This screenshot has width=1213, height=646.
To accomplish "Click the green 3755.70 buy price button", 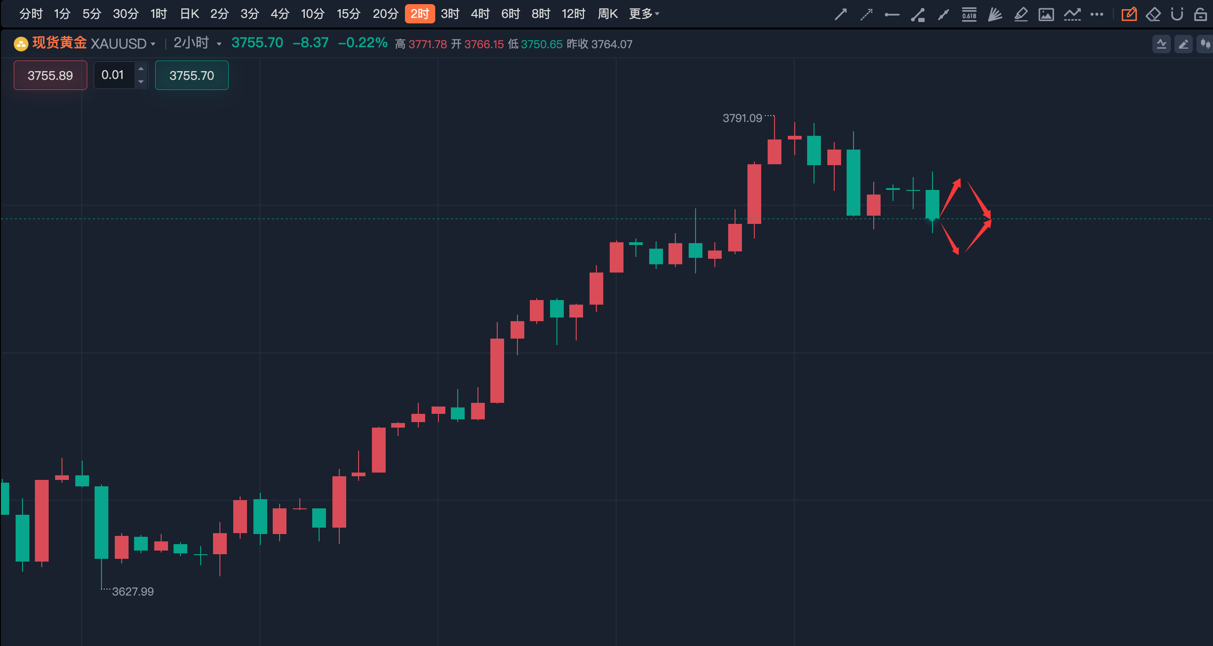I will click(191, 75).
